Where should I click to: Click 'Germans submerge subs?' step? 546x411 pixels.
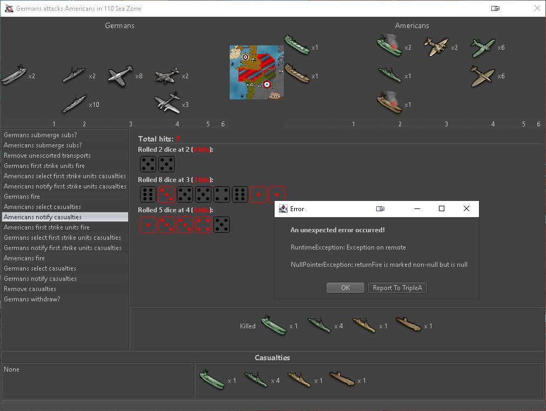click(40, 135)
